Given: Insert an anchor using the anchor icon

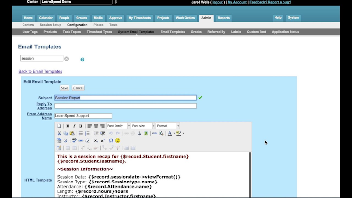Looking at the screenshot, I should tap(139, 133).
